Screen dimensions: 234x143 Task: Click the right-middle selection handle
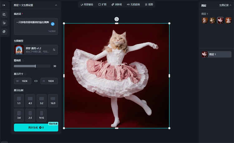pyautogui.click(x=169, y=76)
